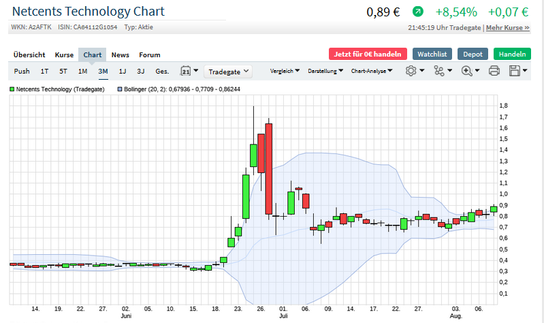Click the 21:45:19 Uhr Tradegate timestamp

click(x=445, y=28)
